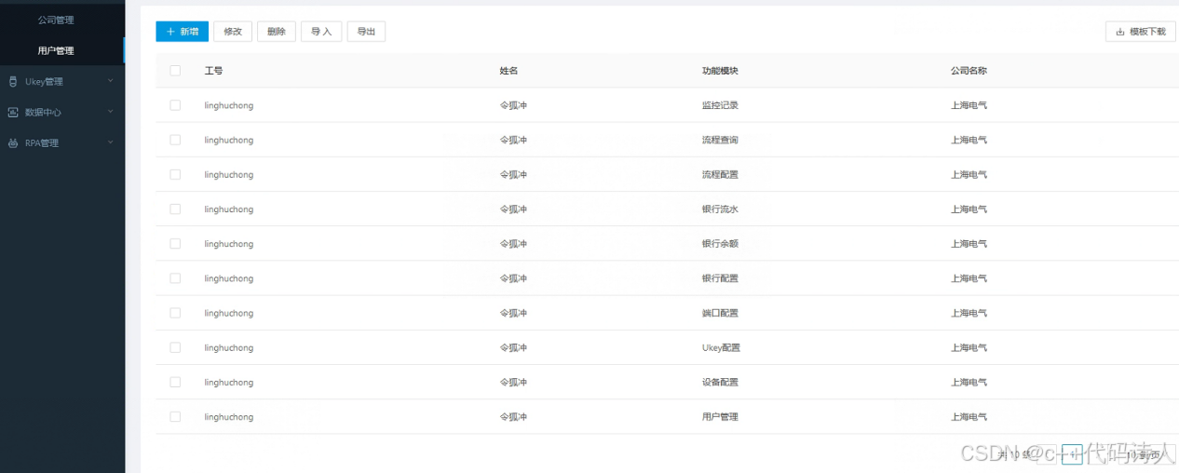Check the row with module 监控记录
1179x473 pixels.
[175, 105]
